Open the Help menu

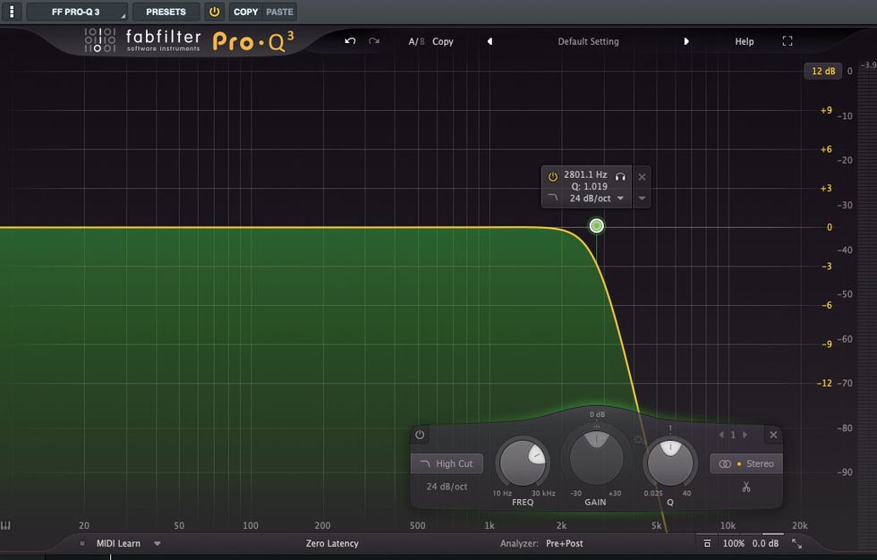745,41
